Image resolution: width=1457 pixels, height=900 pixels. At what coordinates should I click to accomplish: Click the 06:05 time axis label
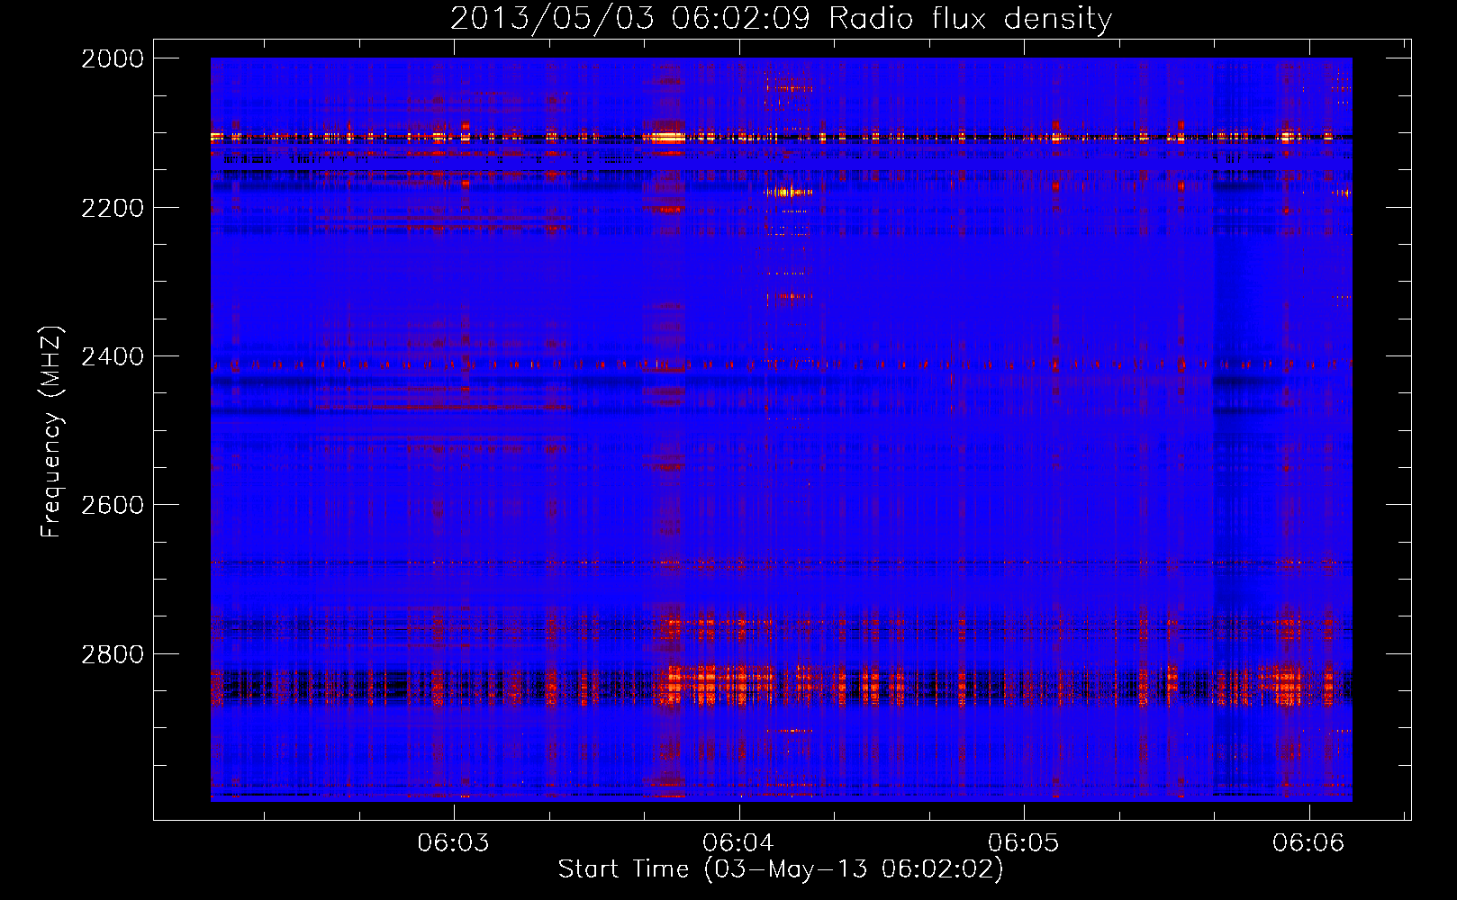click(x=1024, y=842)
